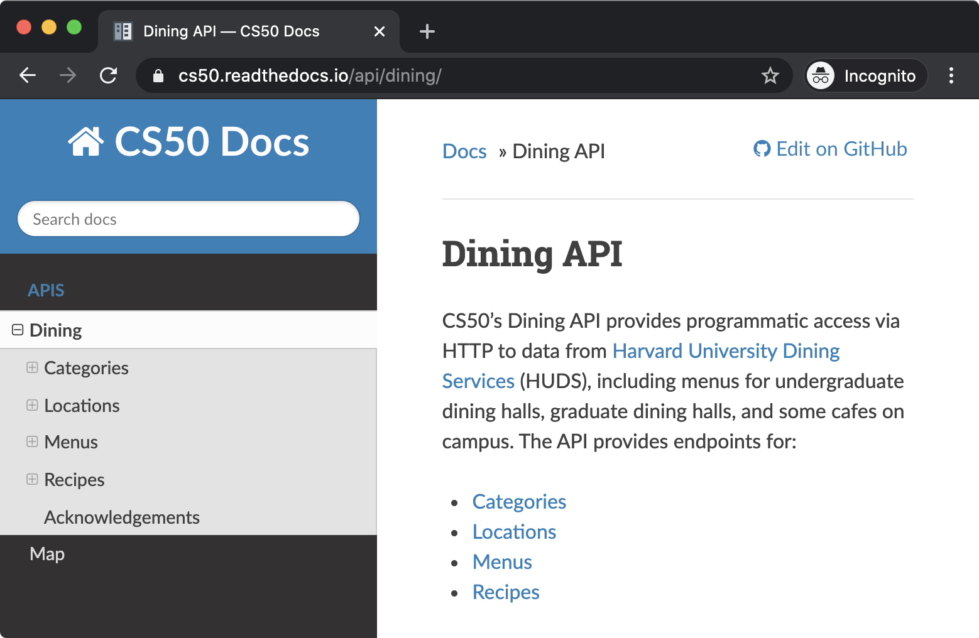
Task: Open Categories link in endpoints list
Action: click(519, 502)
